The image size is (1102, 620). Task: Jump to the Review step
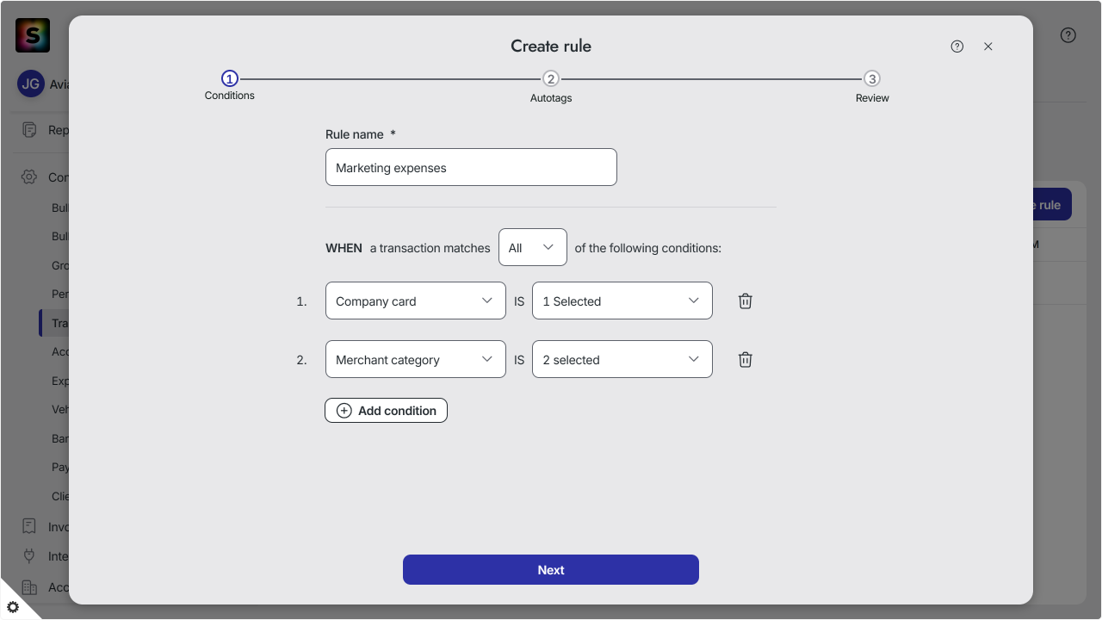[872, 86]
